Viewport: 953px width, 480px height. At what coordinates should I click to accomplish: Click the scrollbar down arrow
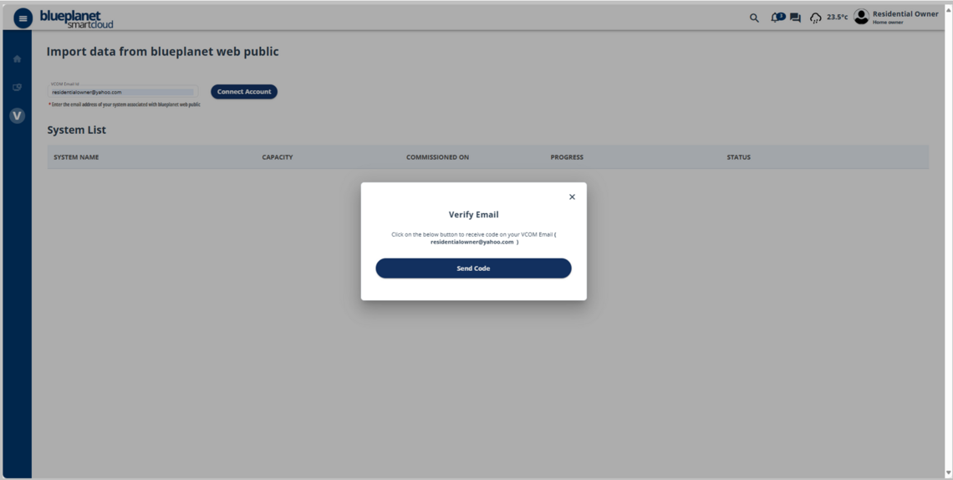tap(948, 473)
